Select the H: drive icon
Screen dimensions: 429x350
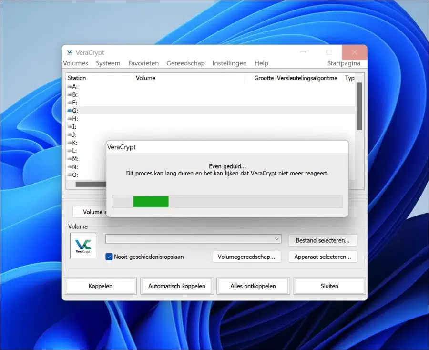click(x=70, y=118)
